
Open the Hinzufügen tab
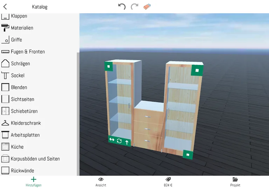34,182
